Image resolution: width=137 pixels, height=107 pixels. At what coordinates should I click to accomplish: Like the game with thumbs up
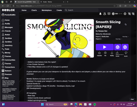tap(117, 53)
